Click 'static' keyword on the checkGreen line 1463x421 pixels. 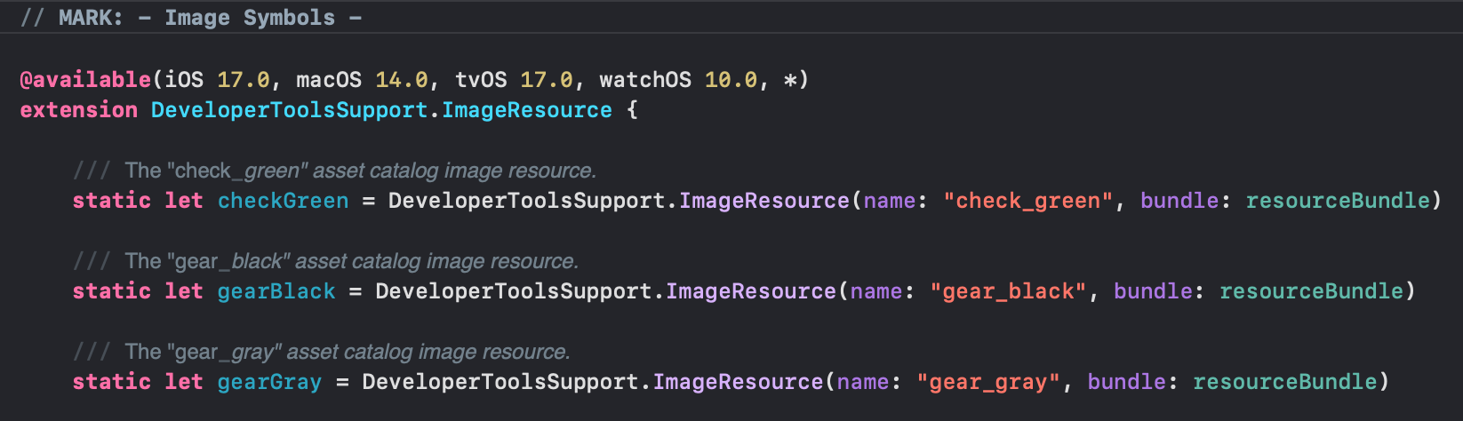click(112, 201)
